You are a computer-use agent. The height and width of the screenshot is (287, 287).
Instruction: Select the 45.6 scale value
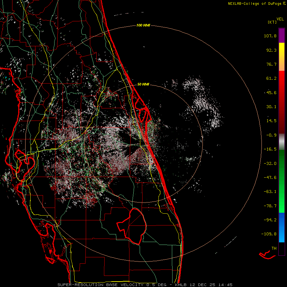click(x=271, y=92)
